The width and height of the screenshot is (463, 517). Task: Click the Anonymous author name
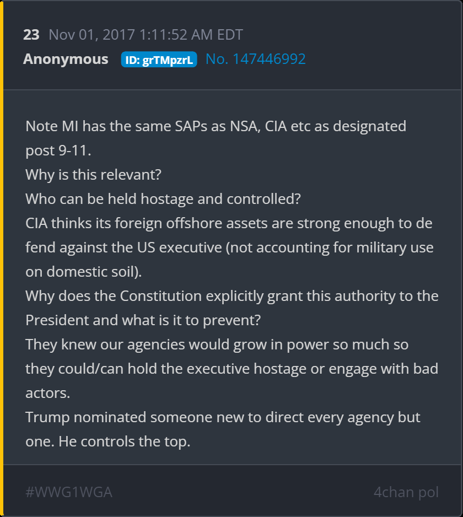[x=66, y=59]
